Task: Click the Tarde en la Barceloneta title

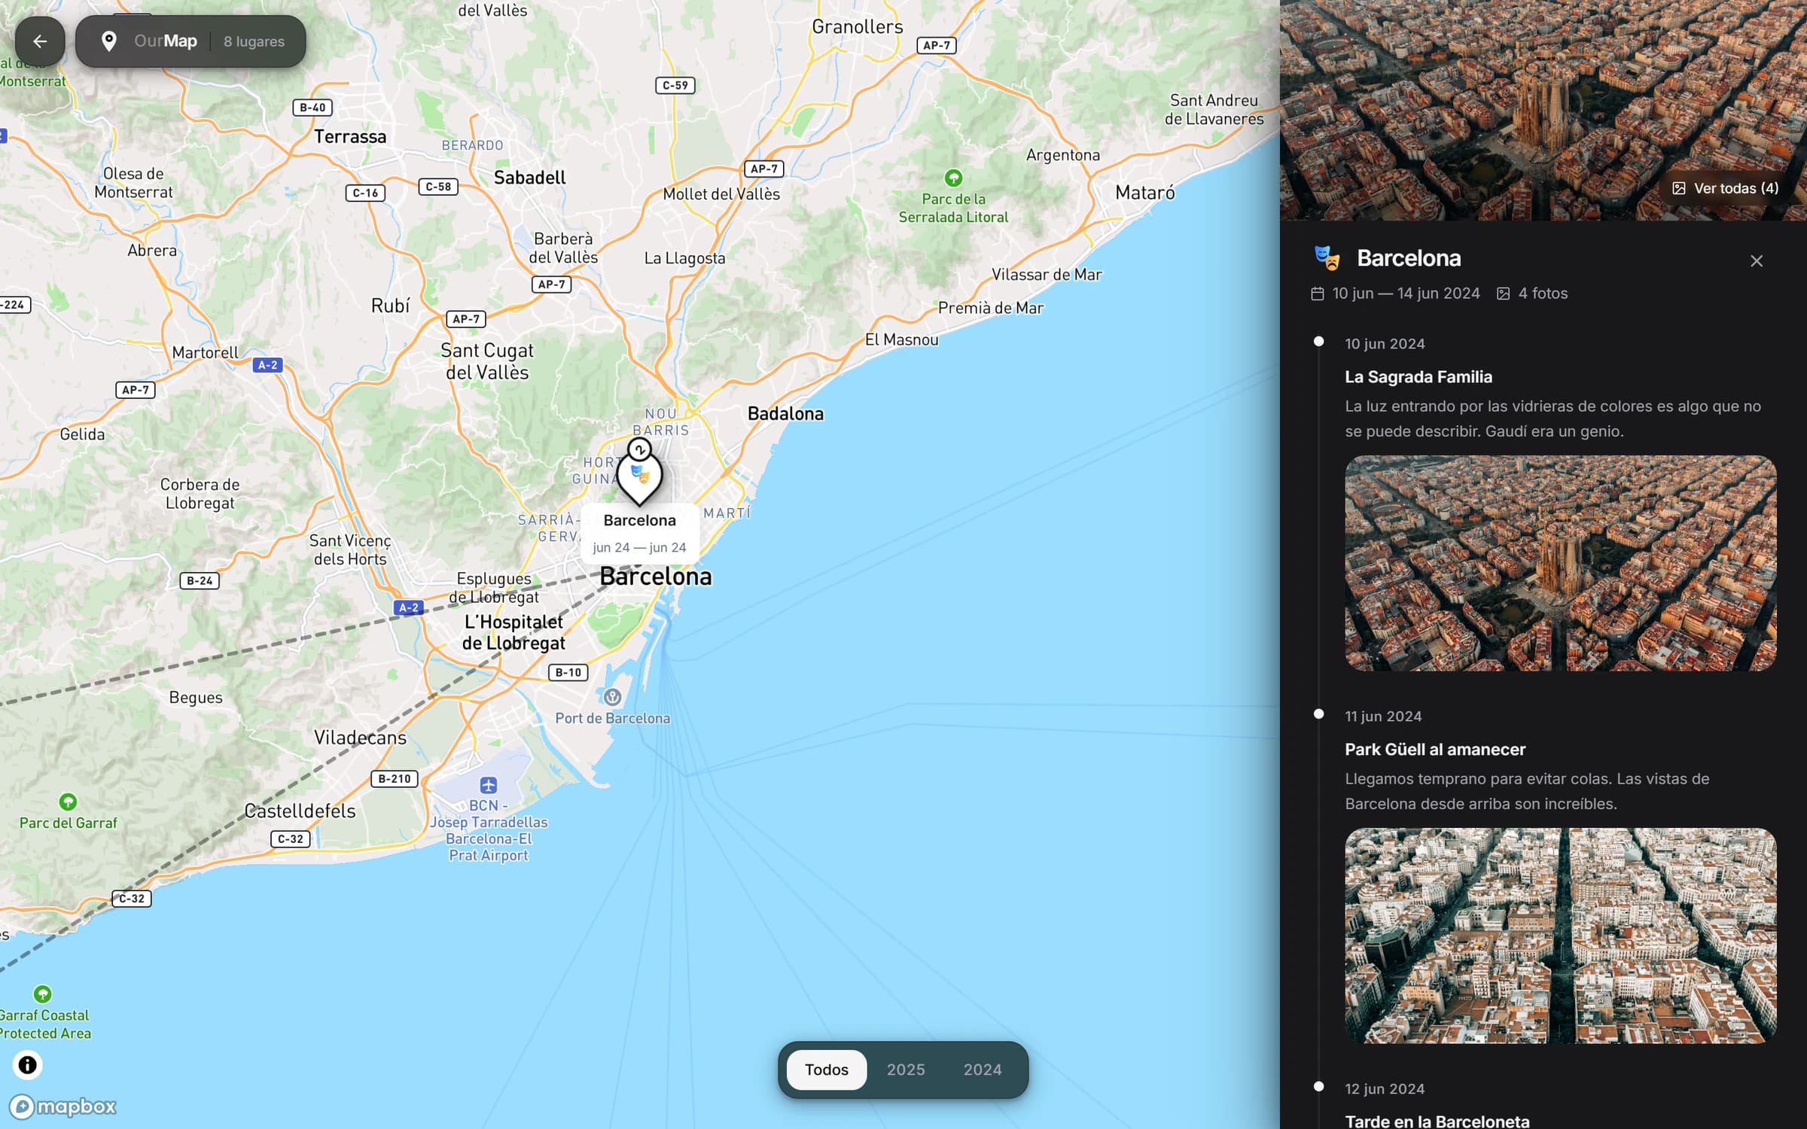Action: tap(1437, 1121)
